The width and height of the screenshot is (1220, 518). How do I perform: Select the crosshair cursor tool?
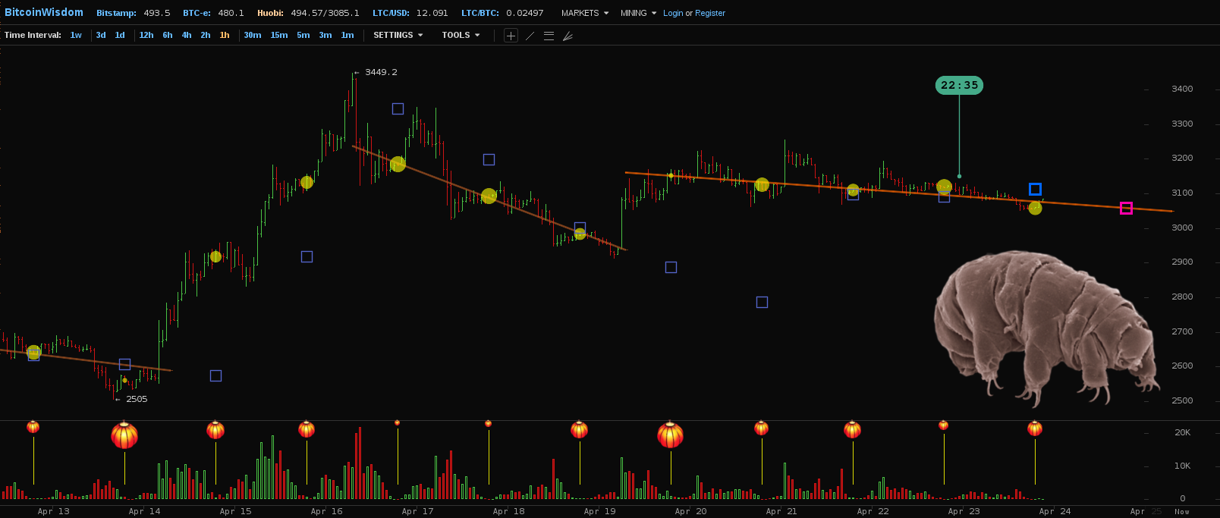[x=511, y=36]
